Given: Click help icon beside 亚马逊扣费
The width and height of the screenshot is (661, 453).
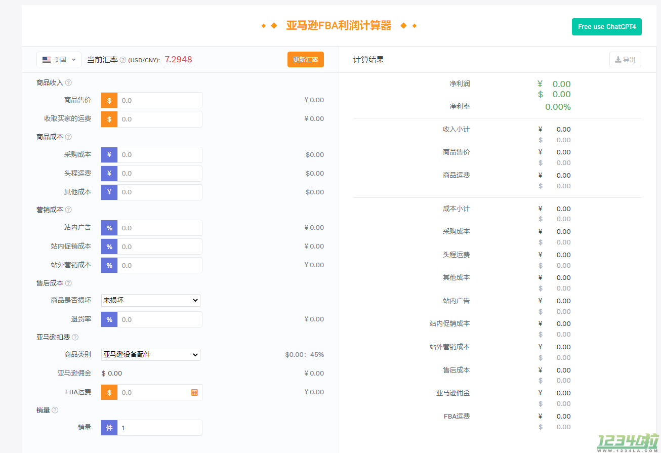Looking at the screenshot, I should pyautogui.click(x=75, y=337).
